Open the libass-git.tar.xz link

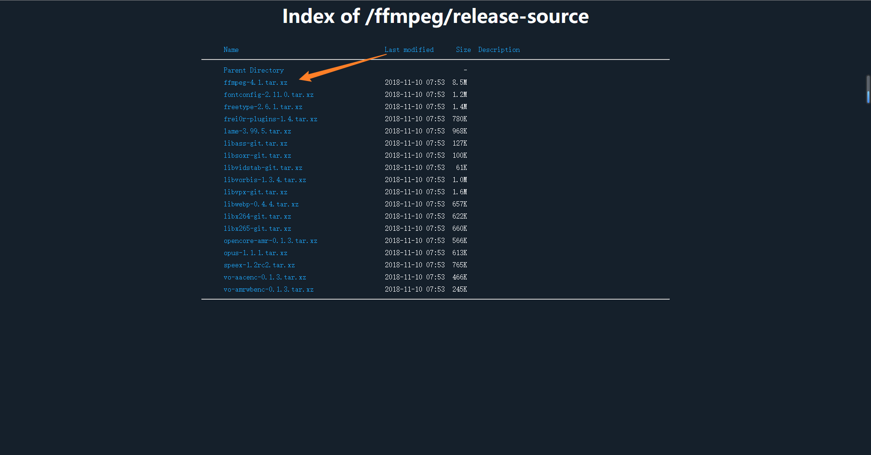256,143
